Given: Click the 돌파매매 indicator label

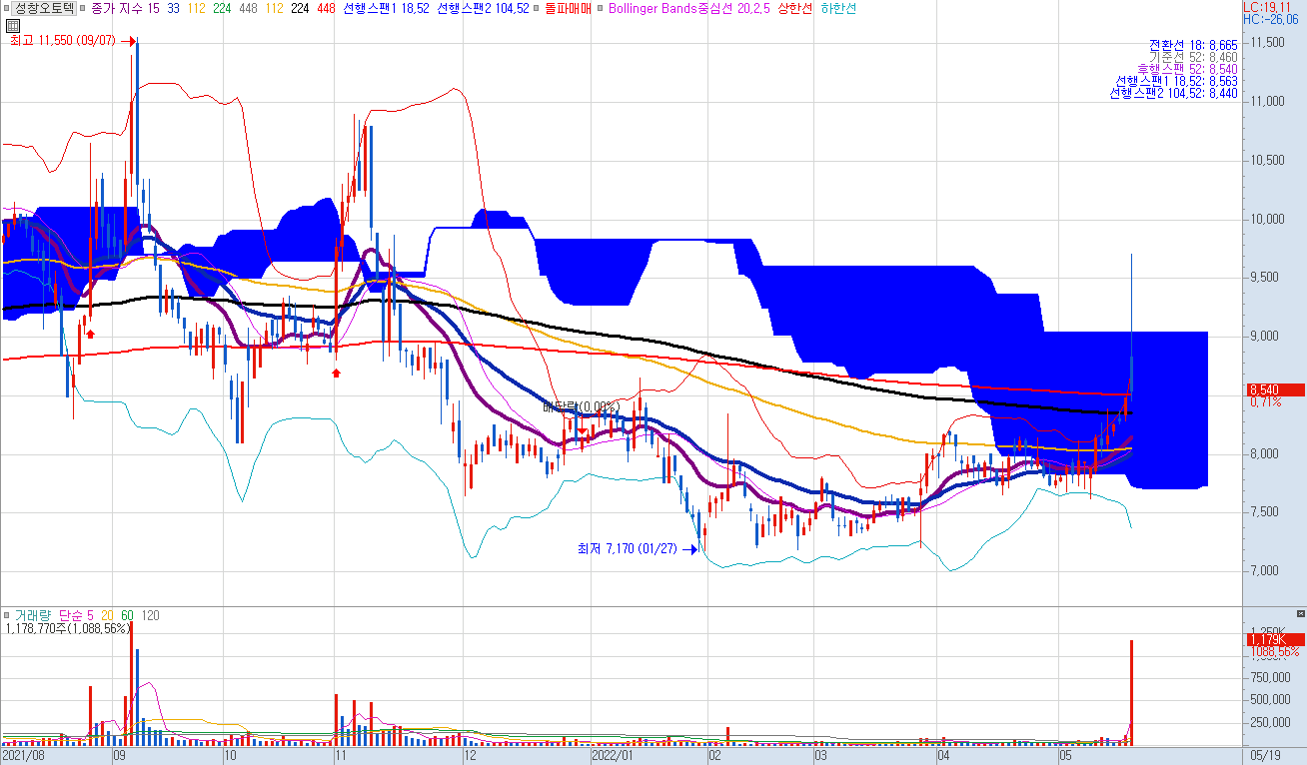Looking at the screenshot, I should point(568,8).
